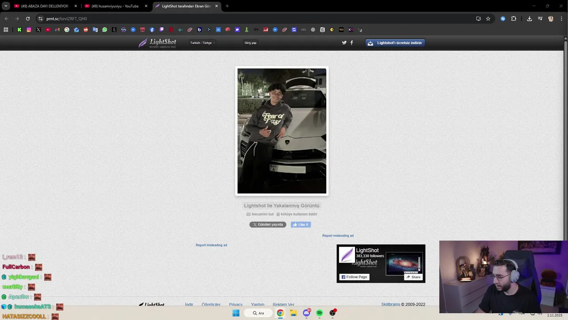Open the tab search dropdown arrow
Screen dimensions: 568x320
[x=6, y=6]
